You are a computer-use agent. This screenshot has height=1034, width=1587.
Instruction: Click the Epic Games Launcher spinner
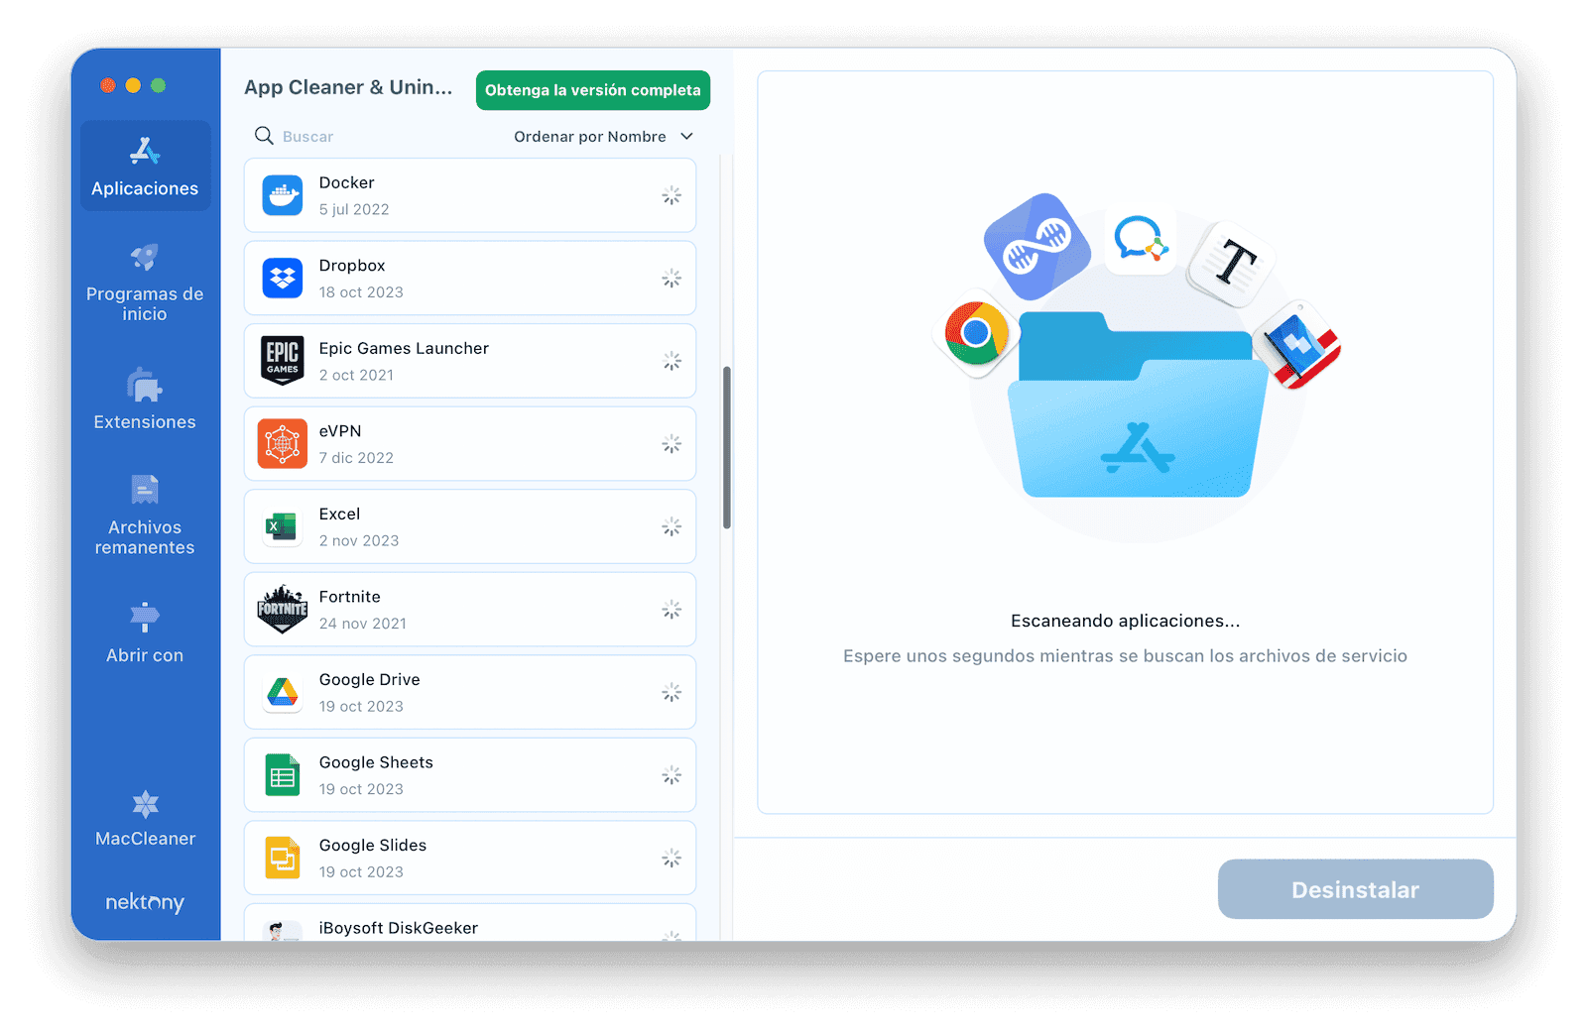[x=671, y=361]
